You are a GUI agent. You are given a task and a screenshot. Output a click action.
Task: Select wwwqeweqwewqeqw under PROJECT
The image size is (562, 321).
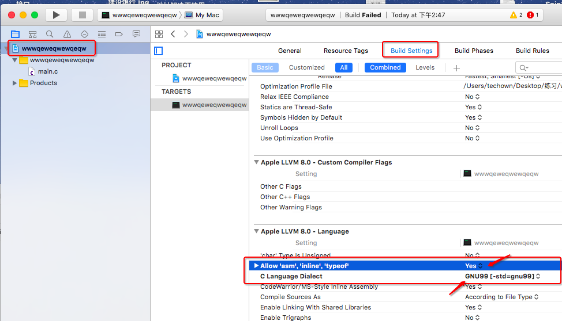click(214, 78)
